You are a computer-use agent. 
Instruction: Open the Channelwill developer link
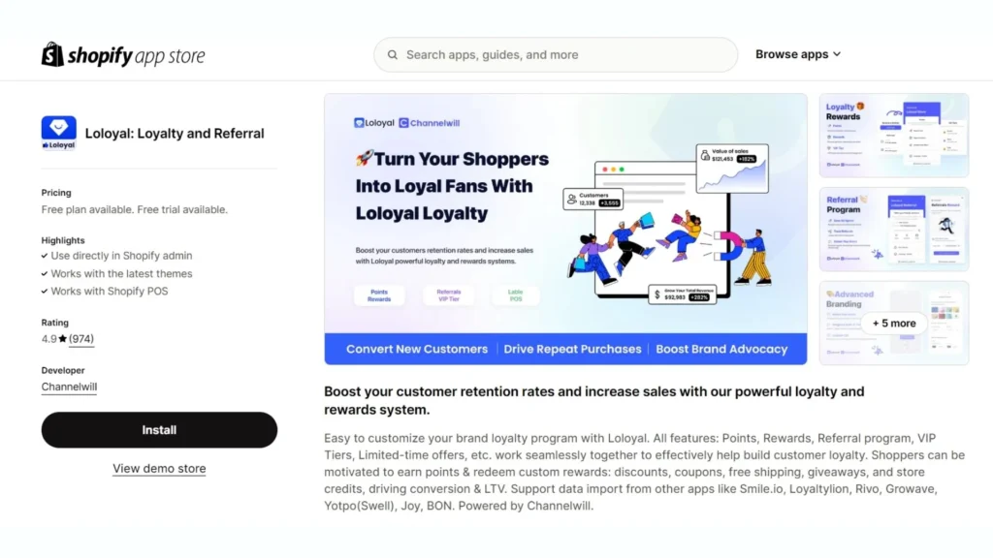[x=68, y=386]
